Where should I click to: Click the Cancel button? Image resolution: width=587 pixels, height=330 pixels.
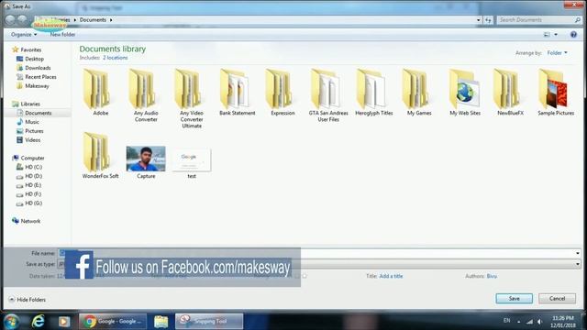(x=557, y=299)
